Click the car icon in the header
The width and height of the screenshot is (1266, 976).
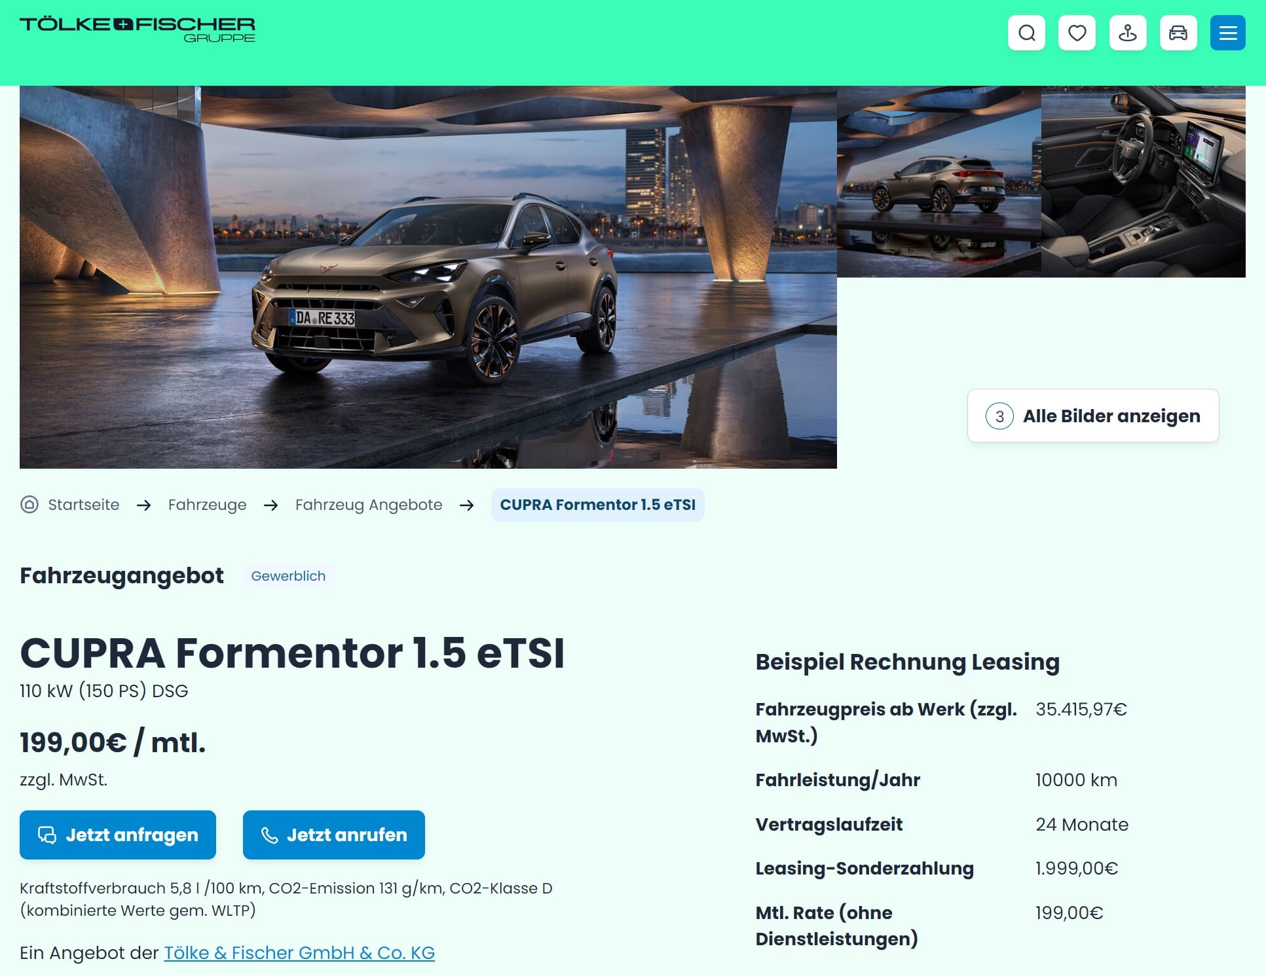pyautogui.click(x=1178, y=33)
